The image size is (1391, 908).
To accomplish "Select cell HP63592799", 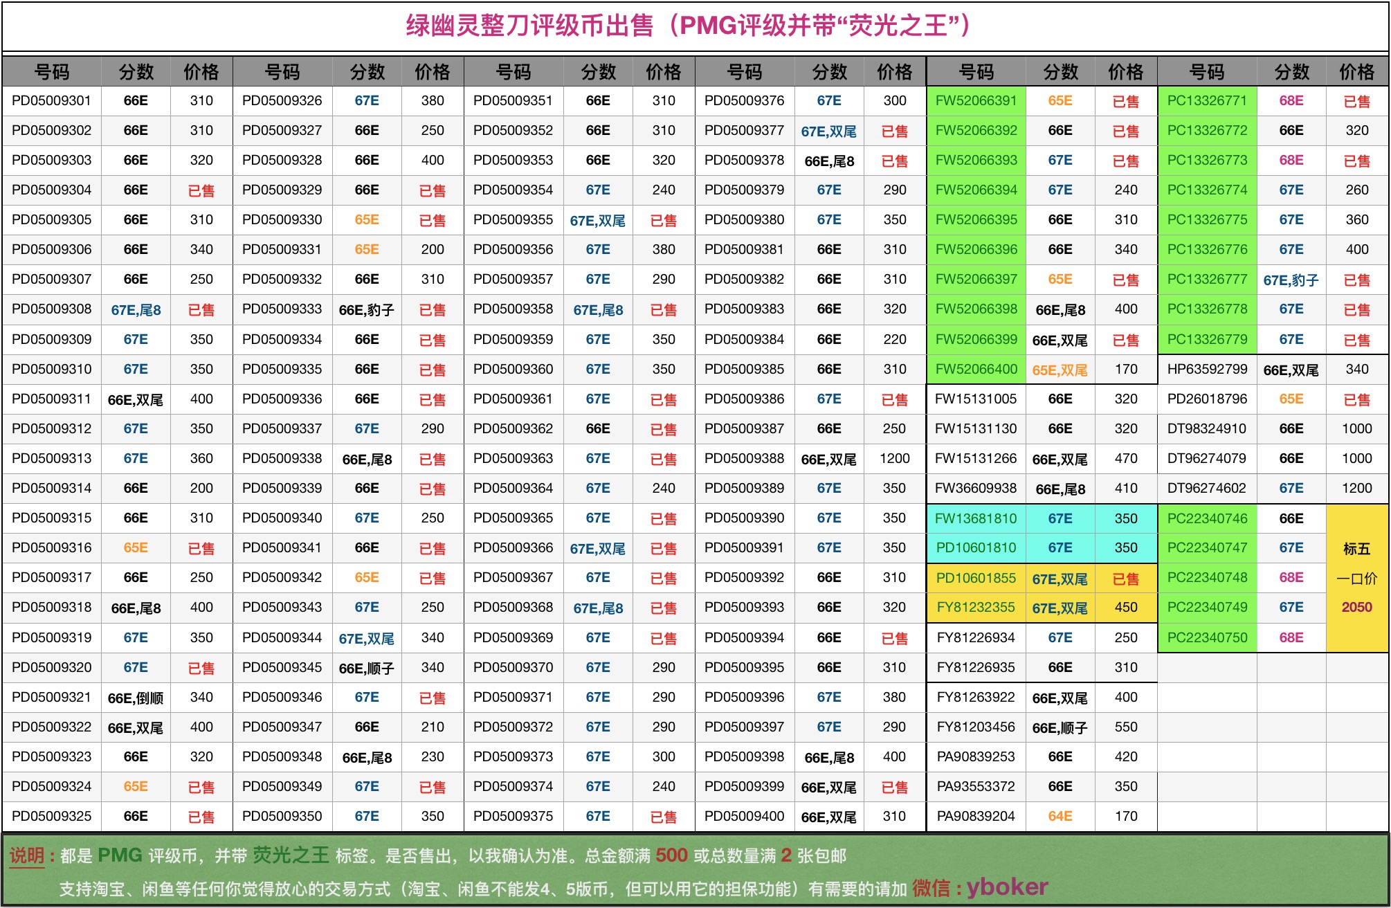I will (x=1207, y=370).
